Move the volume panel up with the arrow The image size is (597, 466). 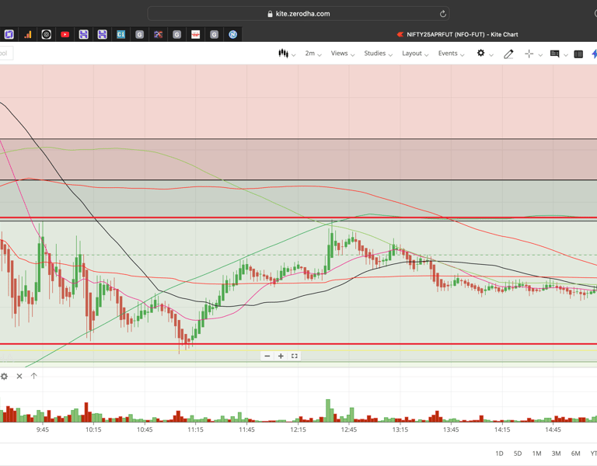pos(34,376)
